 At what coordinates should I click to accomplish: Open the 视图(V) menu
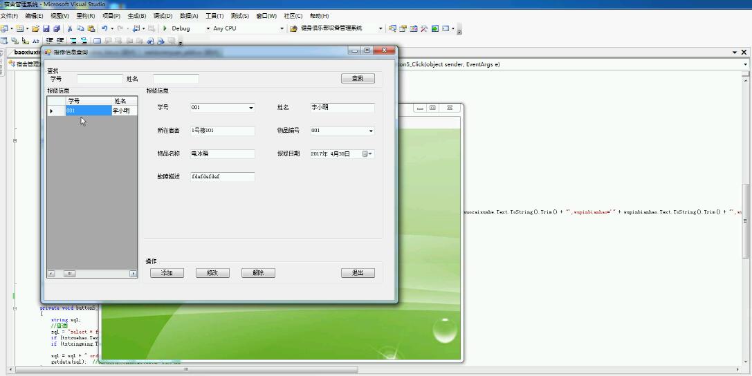tap(59, 16)
